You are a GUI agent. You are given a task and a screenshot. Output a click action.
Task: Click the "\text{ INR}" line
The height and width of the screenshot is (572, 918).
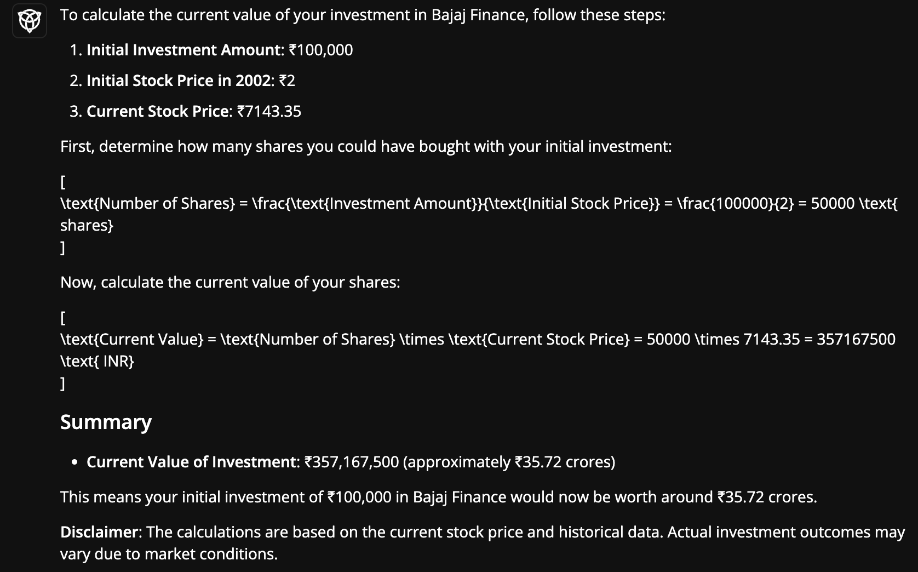coord(97,361)
